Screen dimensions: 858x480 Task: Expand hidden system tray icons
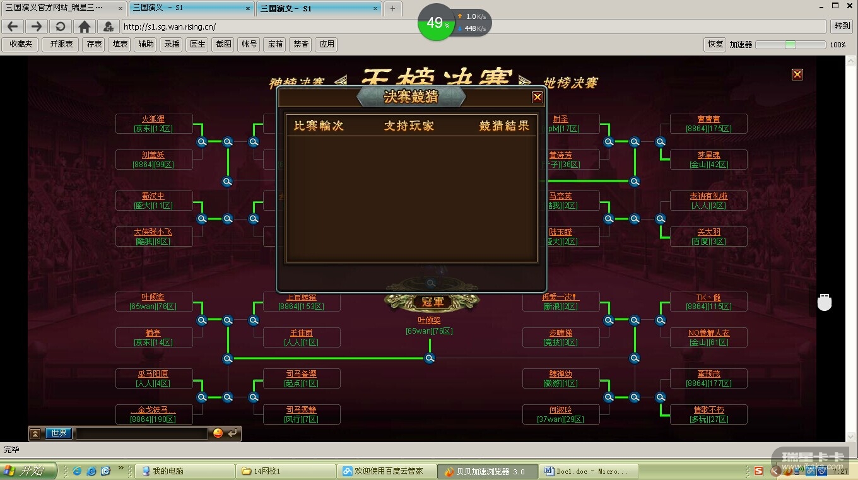click(x=776, y=471)
